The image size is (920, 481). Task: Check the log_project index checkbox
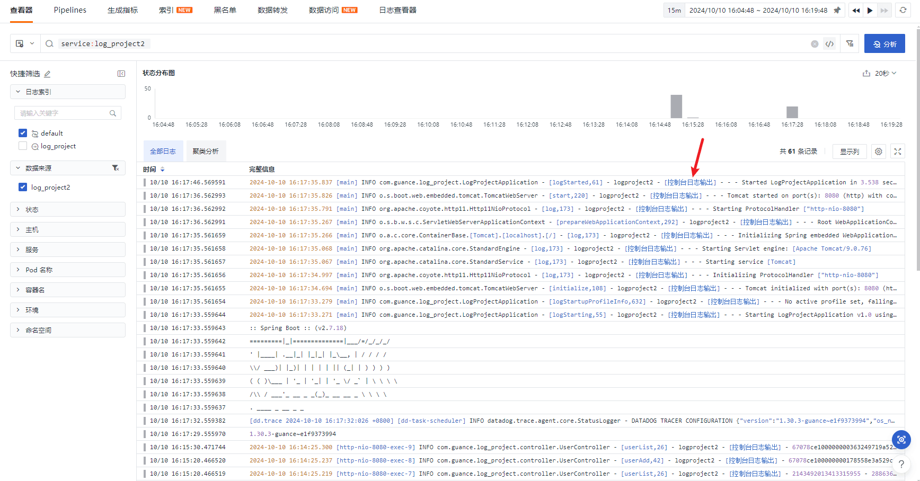[x=23, y=146]
